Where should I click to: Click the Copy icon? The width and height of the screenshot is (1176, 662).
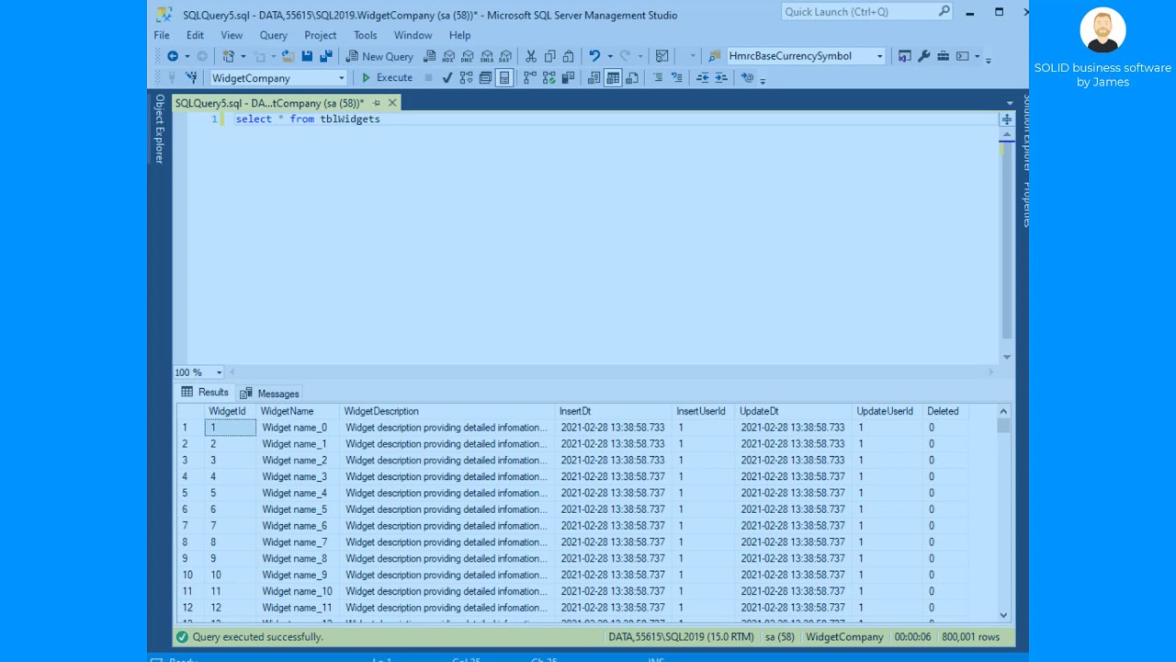[549, 56]
